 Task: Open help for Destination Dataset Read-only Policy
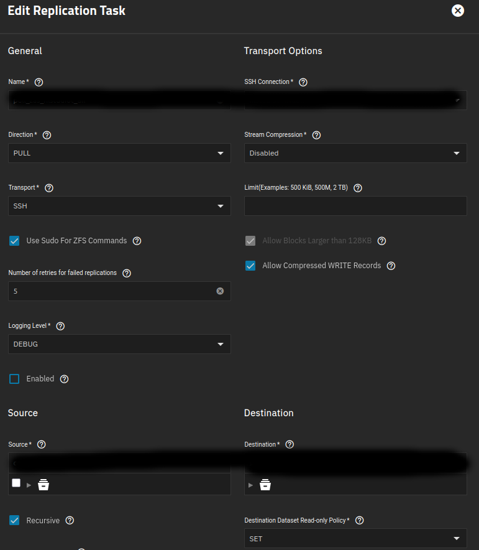pos(360,521)
